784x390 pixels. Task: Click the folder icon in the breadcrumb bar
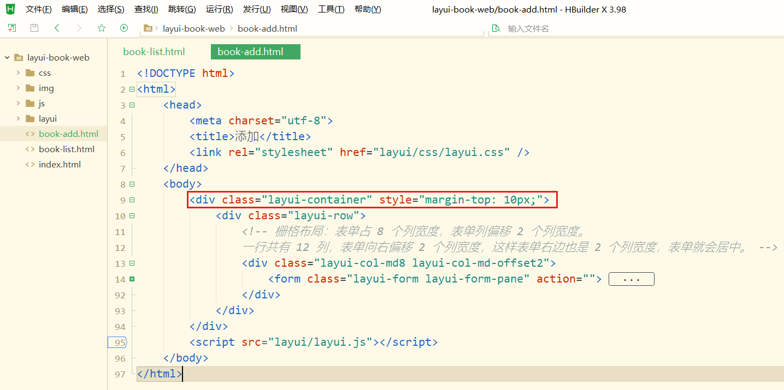pos(148,28)
